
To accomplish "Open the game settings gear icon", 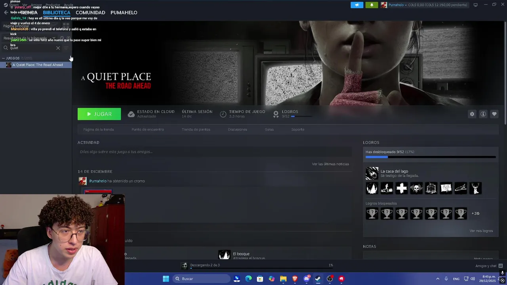I will (472, 114).
